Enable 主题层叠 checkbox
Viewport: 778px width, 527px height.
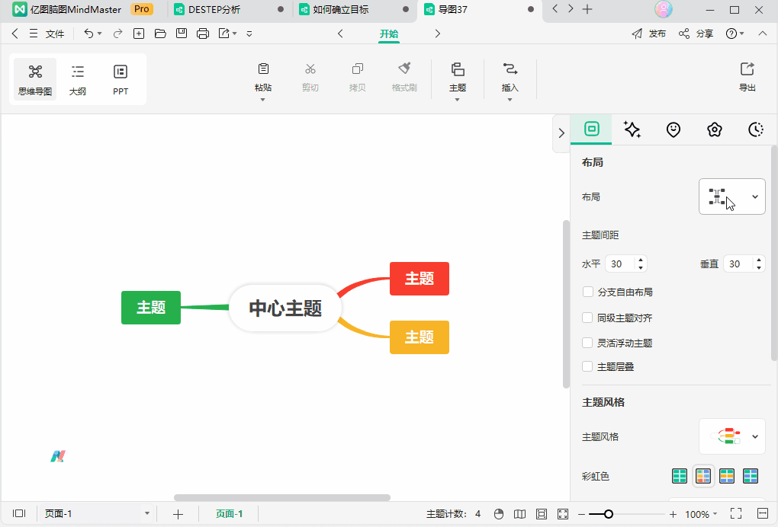[x=587, y=366]
